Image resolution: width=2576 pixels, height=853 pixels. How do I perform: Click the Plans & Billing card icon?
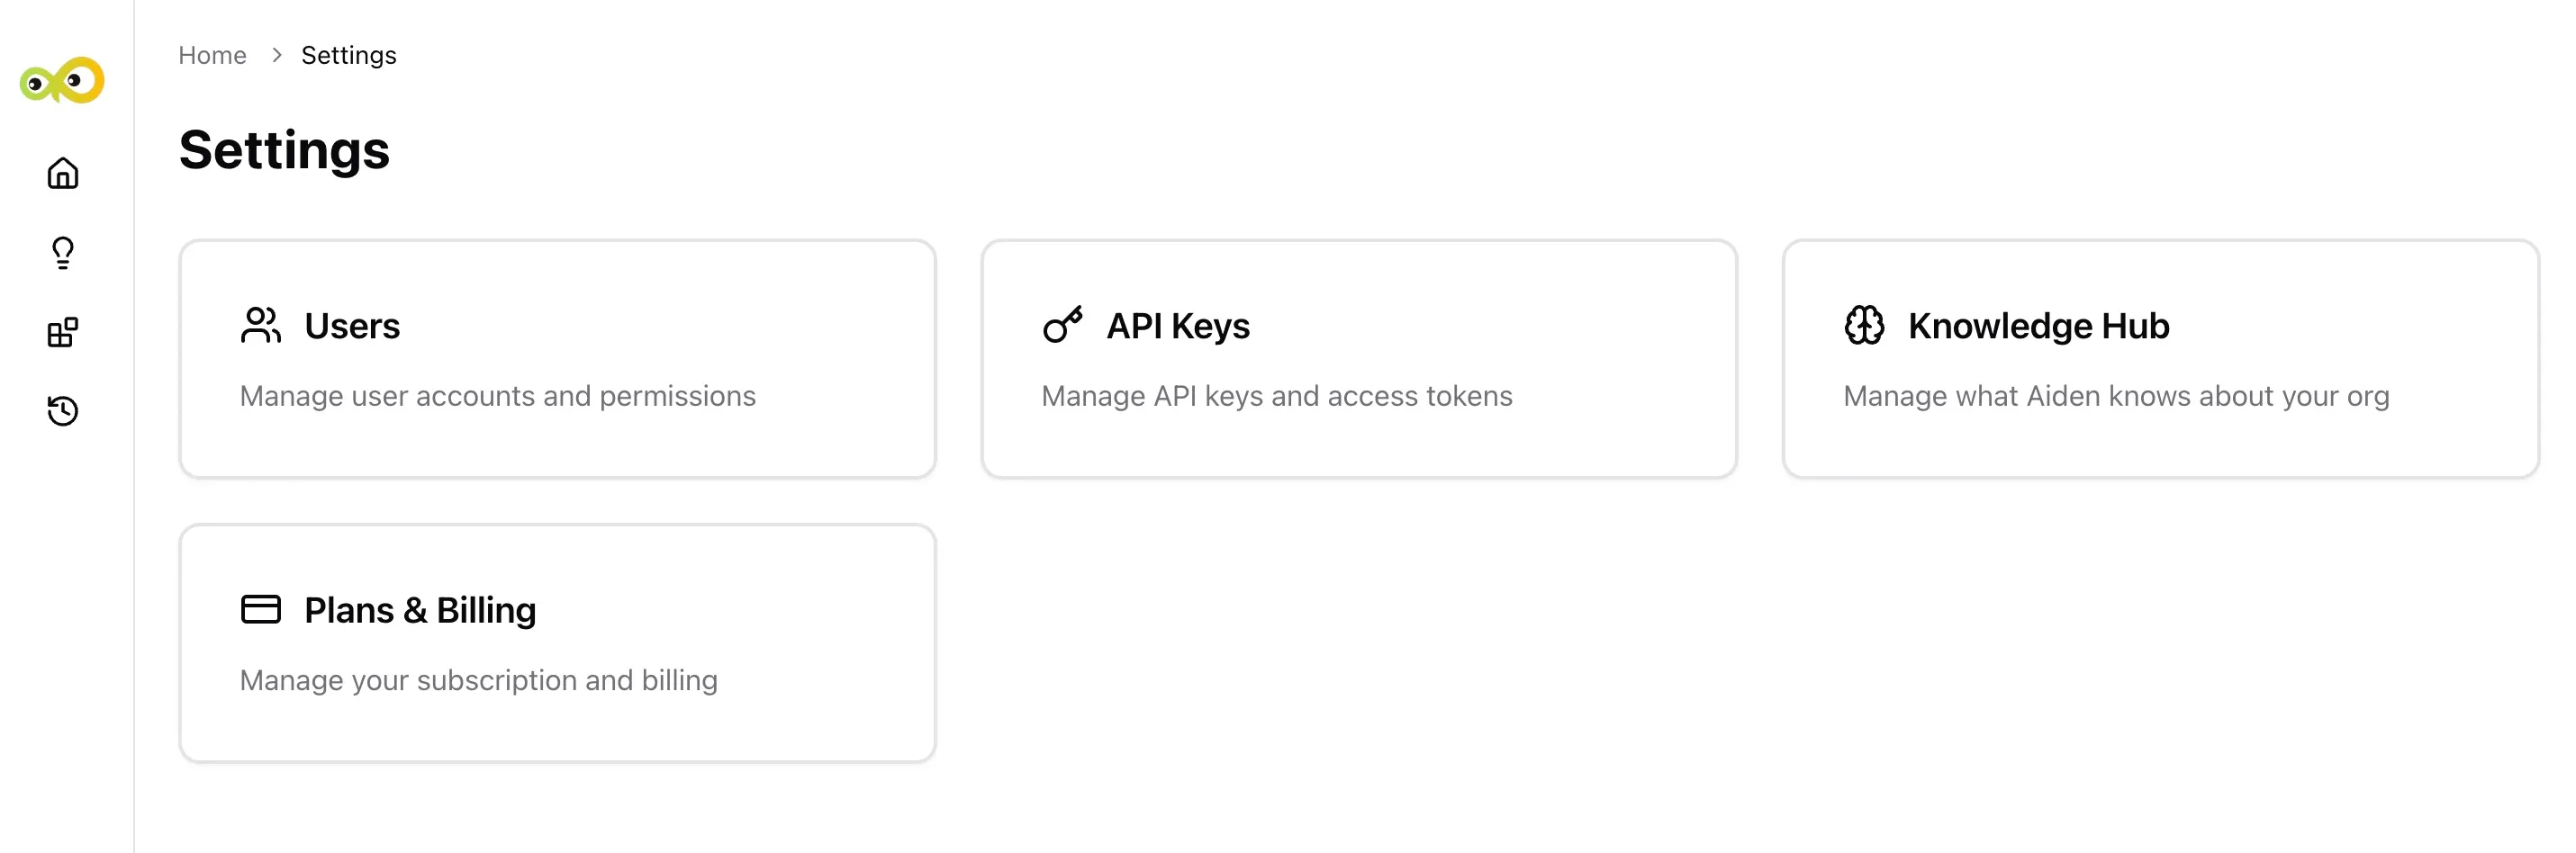pyautogui.click(x=261, y=609)
